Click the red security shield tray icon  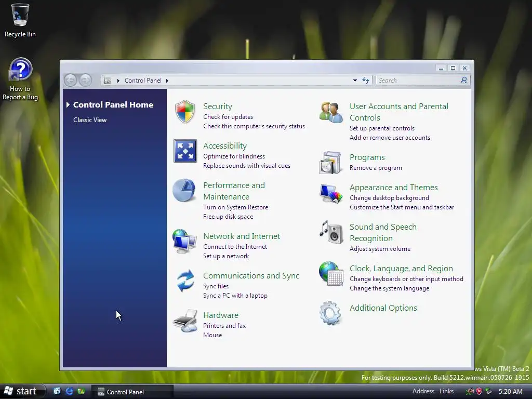point(479,392)
